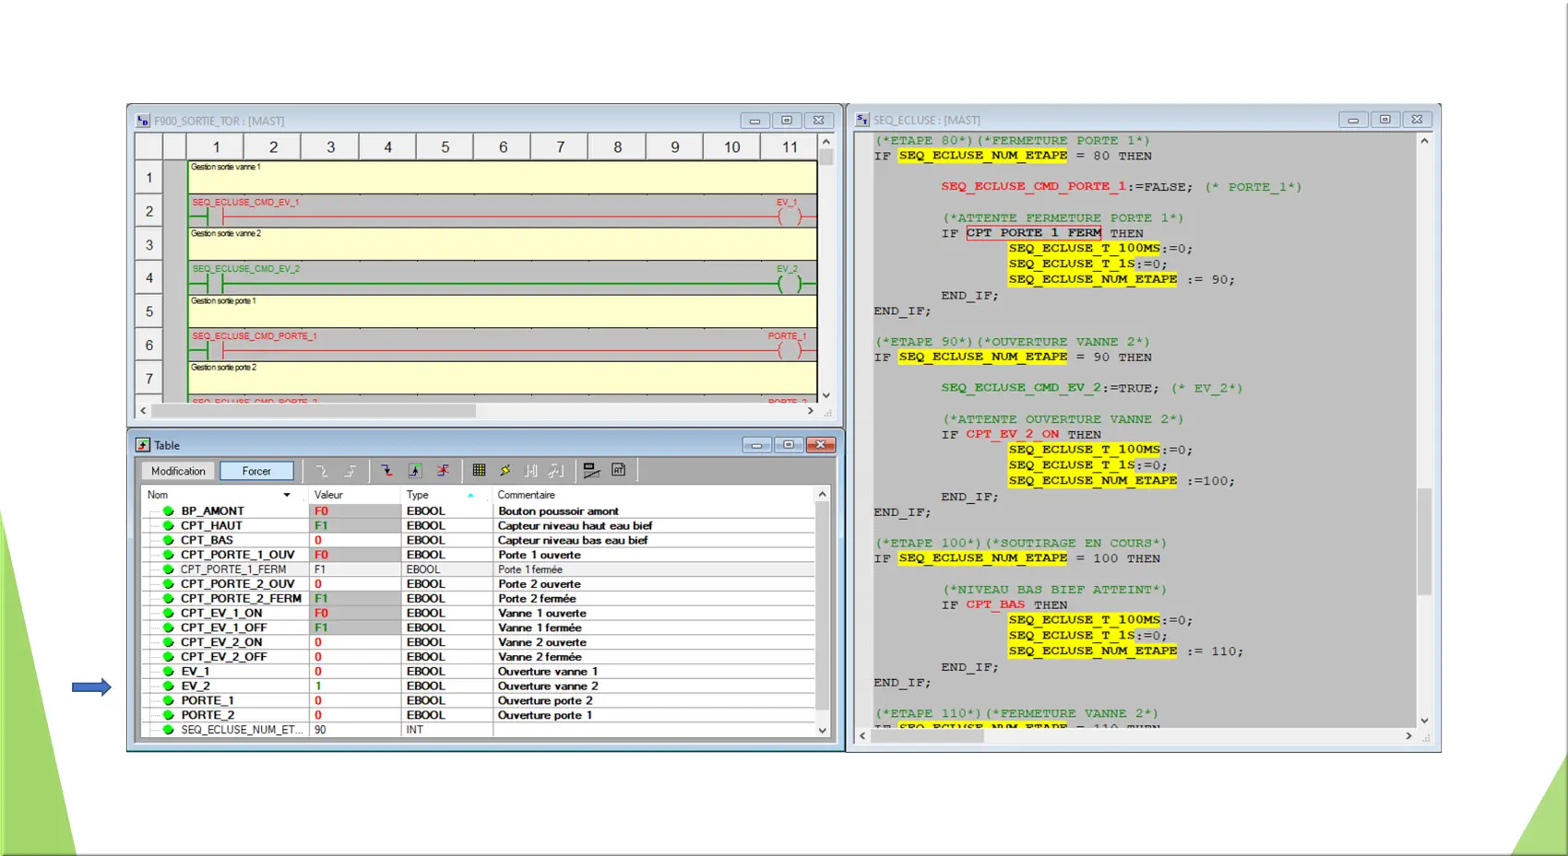Click scroll-up arrow of SEQ_ECLUSE window
This screenshot has height=856, width=1568.
[x=1424, y=141]
